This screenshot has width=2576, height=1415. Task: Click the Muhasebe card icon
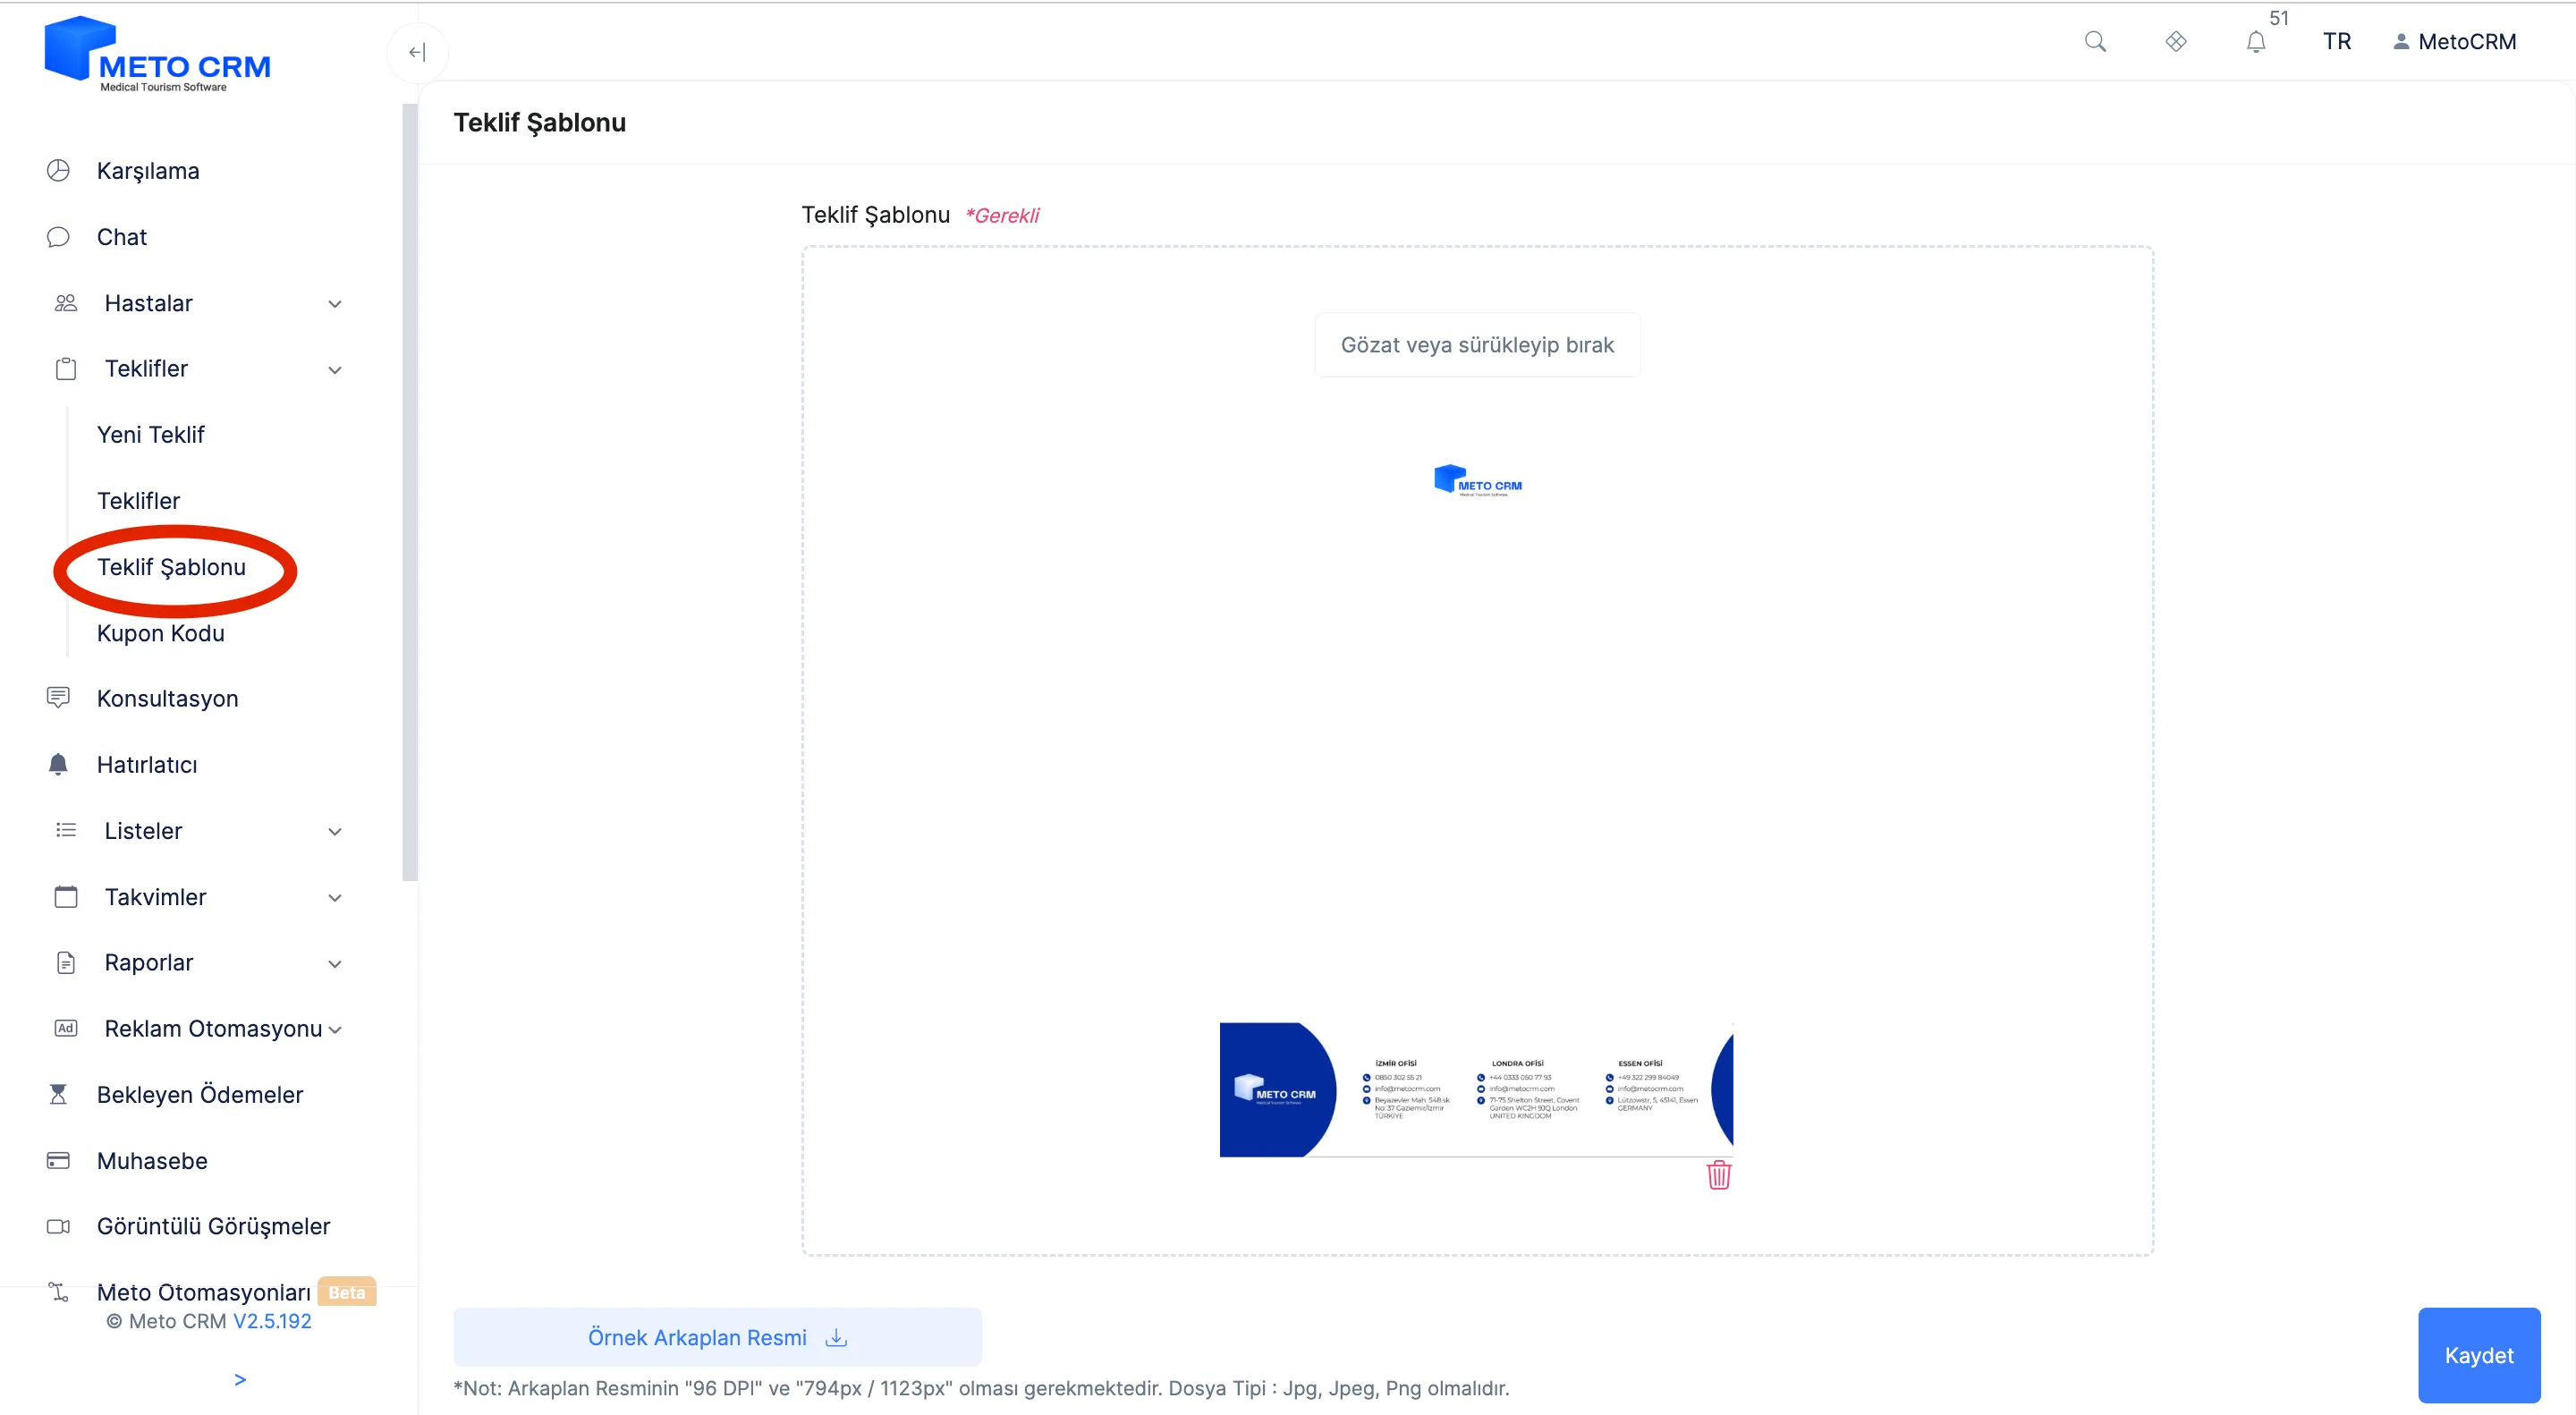(x=58, y=1160)
